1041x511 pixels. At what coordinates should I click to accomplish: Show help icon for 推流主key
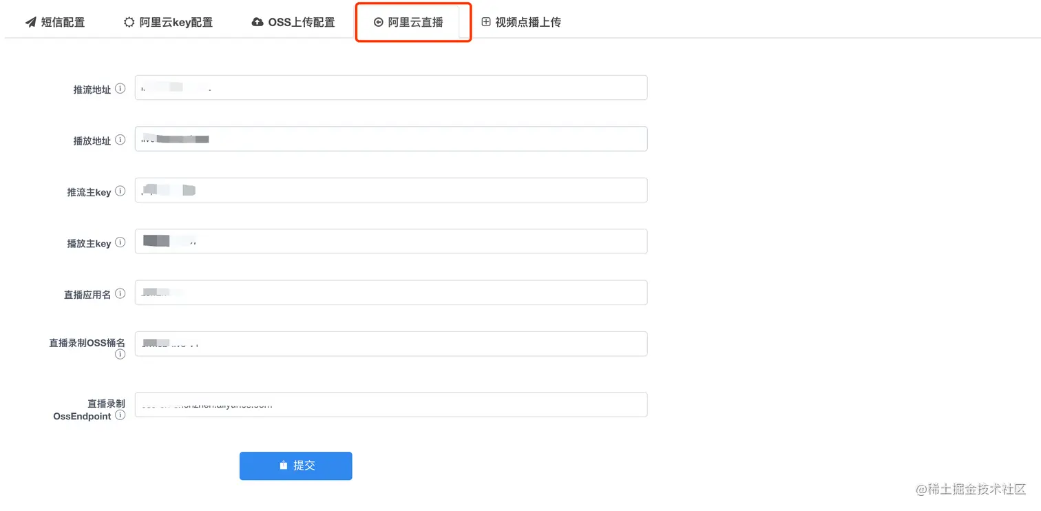click(120, 191)
